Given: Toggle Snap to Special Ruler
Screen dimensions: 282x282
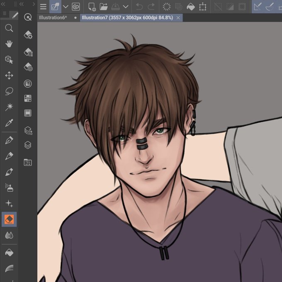Looking at the screenshot, I should pyautogui.click(x=270, y=7).
